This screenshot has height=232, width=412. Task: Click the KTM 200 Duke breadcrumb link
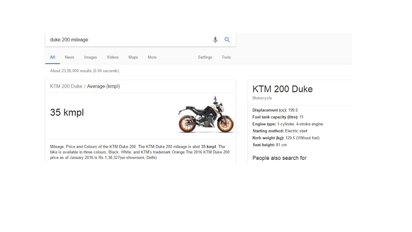[66, 86]
